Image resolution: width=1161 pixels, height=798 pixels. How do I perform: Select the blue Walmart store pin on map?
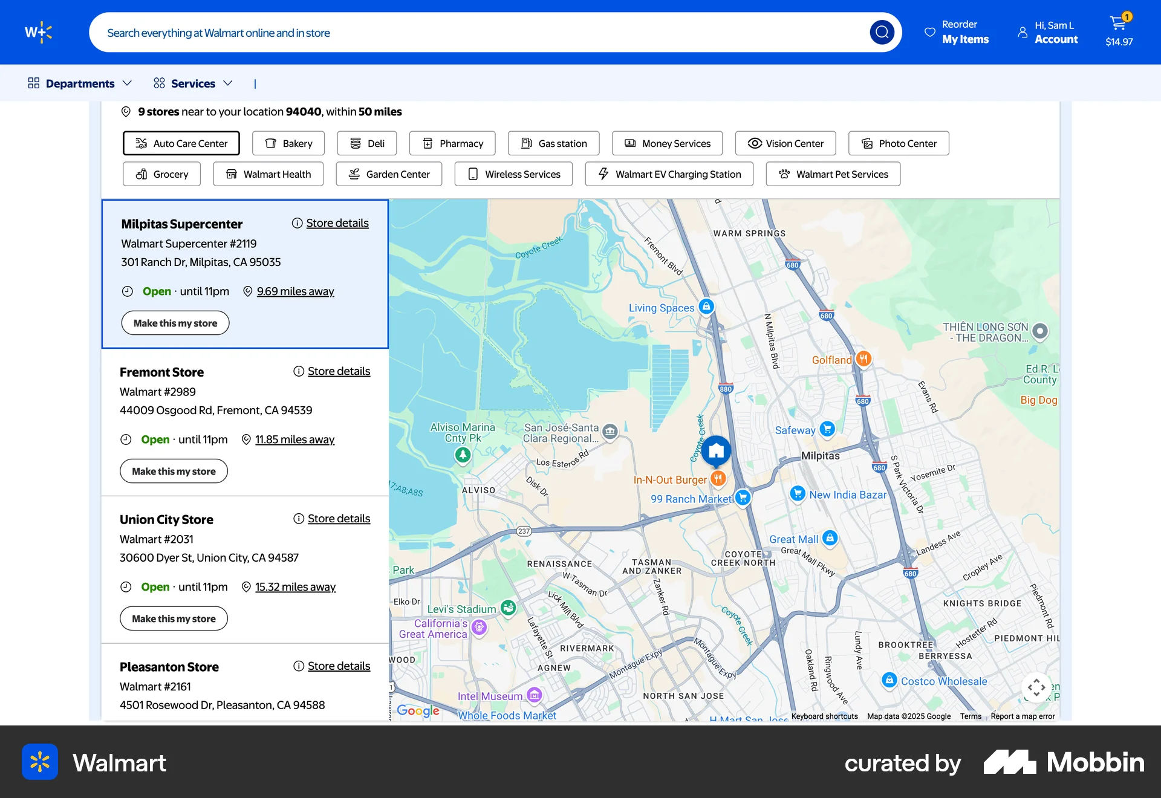716,450
